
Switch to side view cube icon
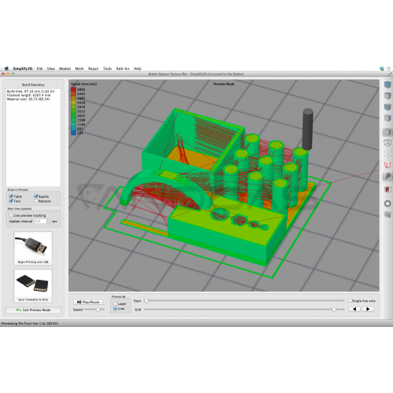coord(387,118)
